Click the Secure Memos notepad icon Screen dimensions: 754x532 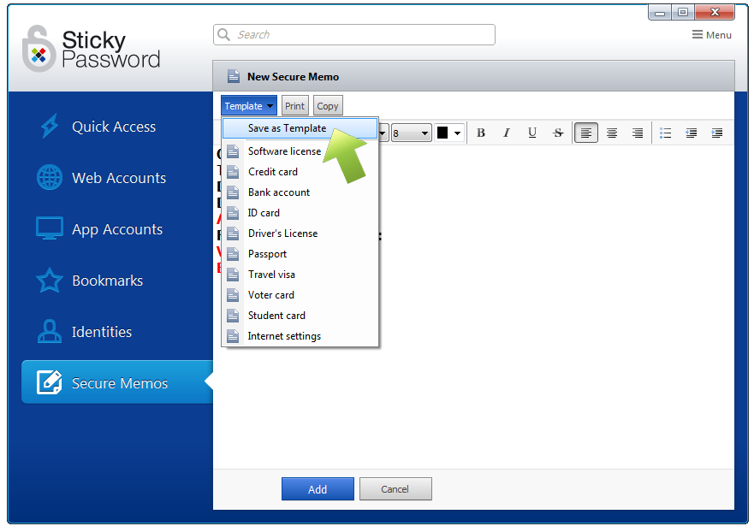50,382
